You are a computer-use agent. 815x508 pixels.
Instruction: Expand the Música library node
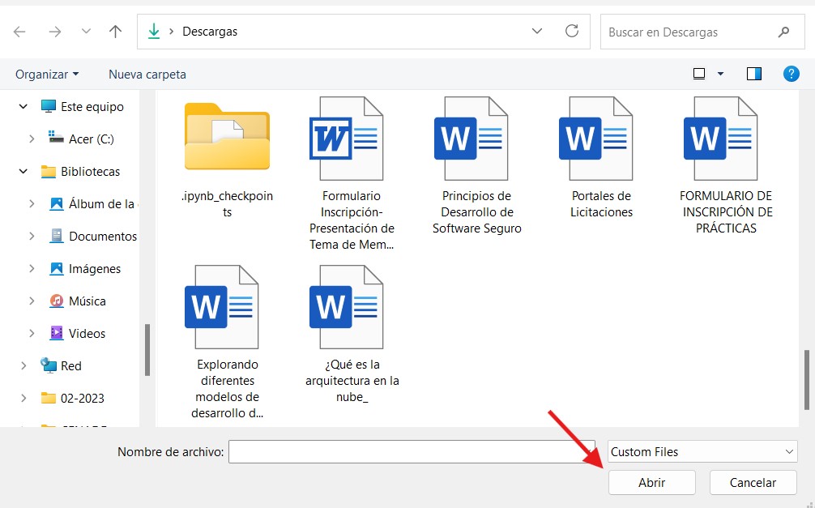point(32,301)
